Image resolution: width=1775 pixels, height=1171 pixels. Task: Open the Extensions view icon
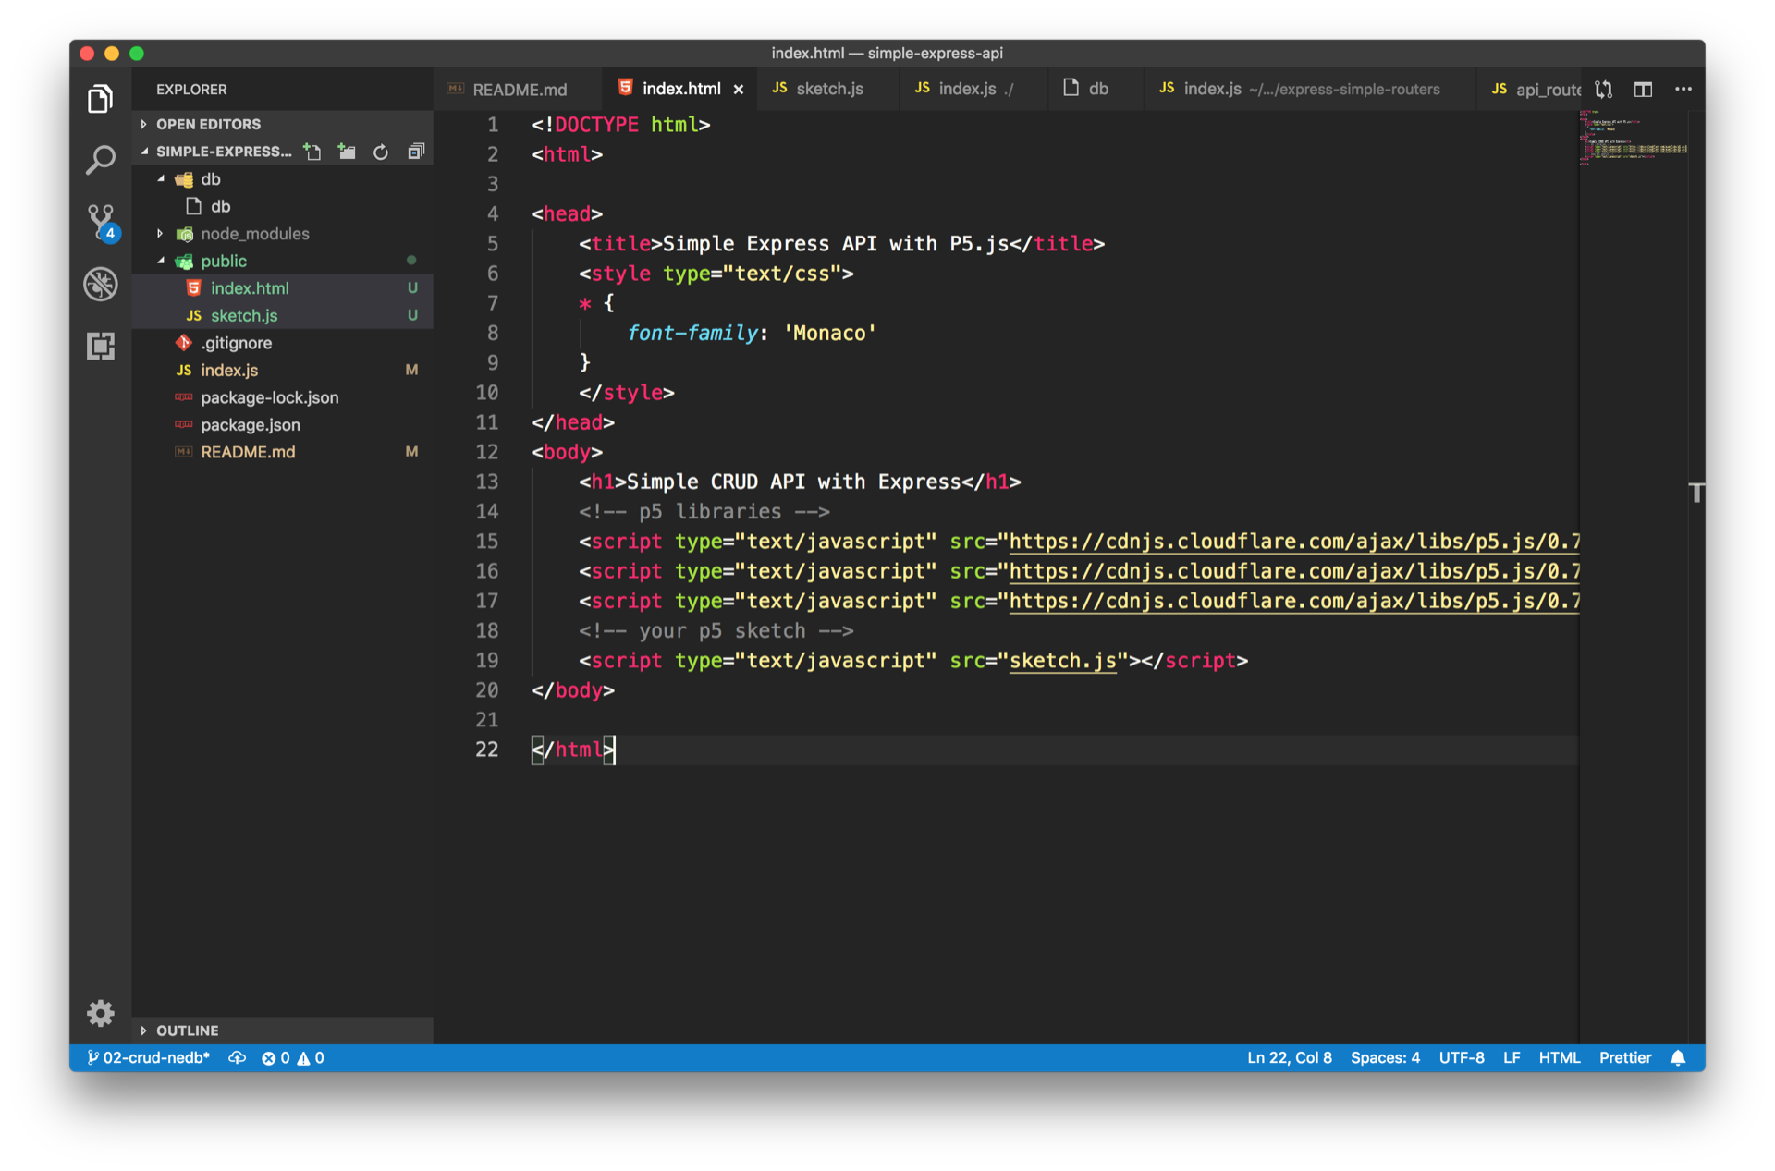[x=100, y=347]
